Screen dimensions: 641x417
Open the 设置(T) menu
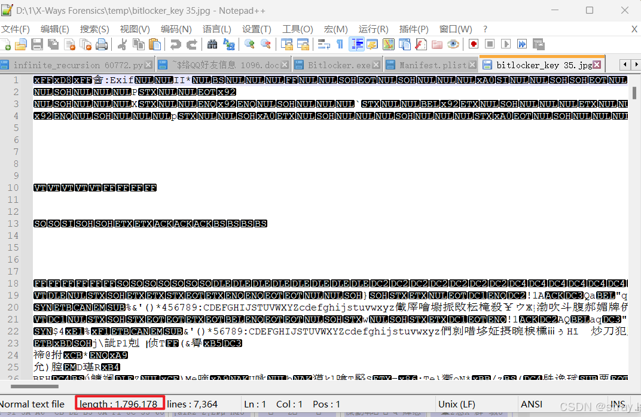(257, 29)
